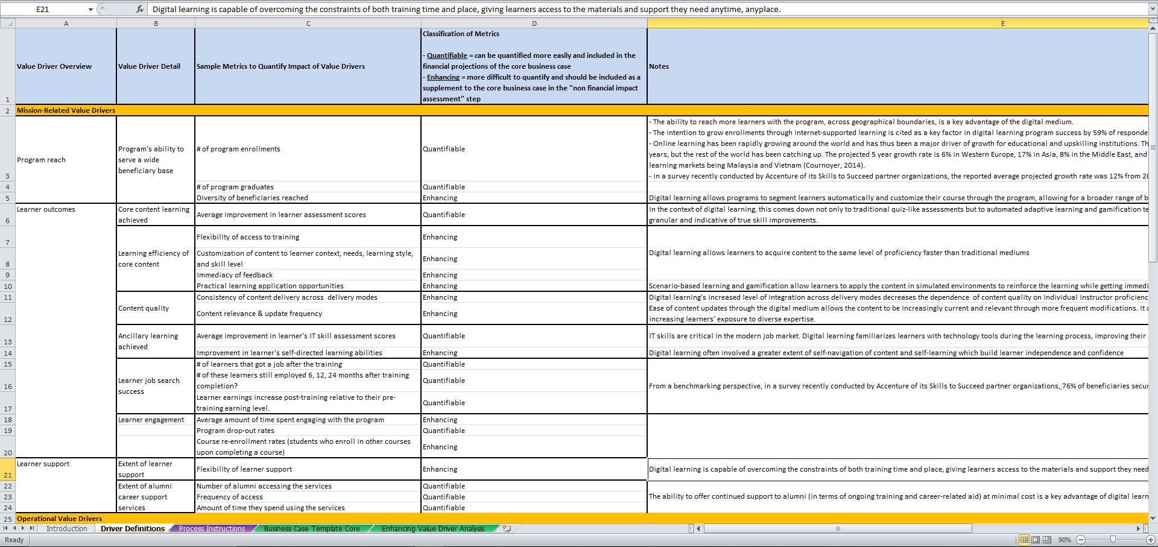Jump to first sheet tab arrow
Screen dimensions: 1158x547
pos(6,529)
